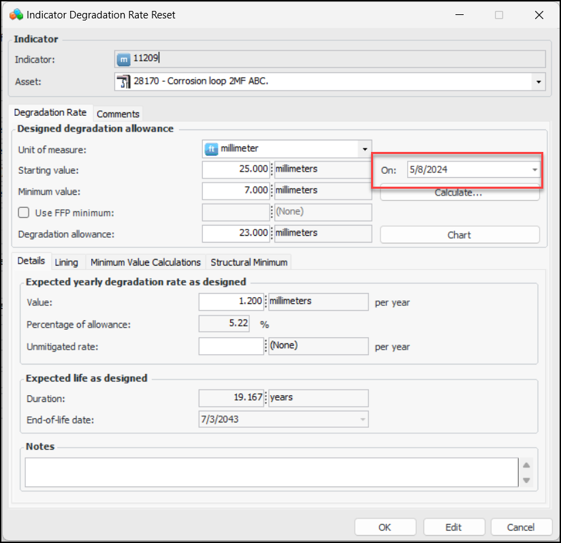Select the Minimum Value Calculations tab
This screenshot has width=561, height=543.
point(146,262)
